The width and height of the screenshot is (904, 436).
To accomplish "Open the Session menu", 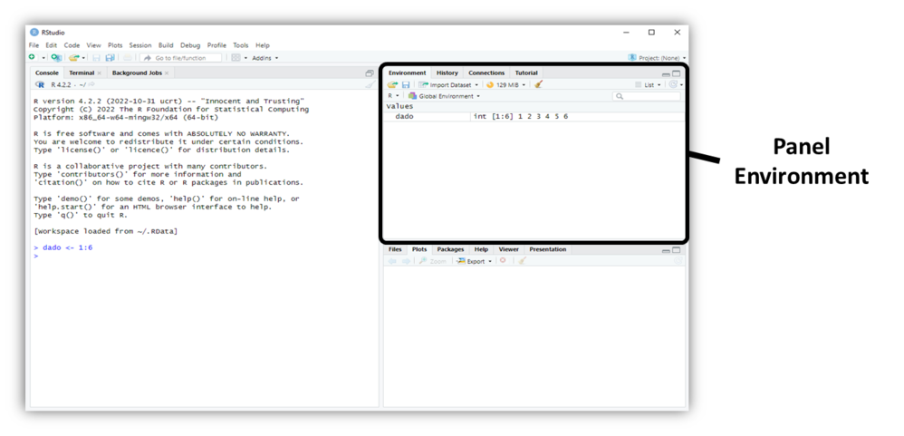I will (x=139, y=45).
